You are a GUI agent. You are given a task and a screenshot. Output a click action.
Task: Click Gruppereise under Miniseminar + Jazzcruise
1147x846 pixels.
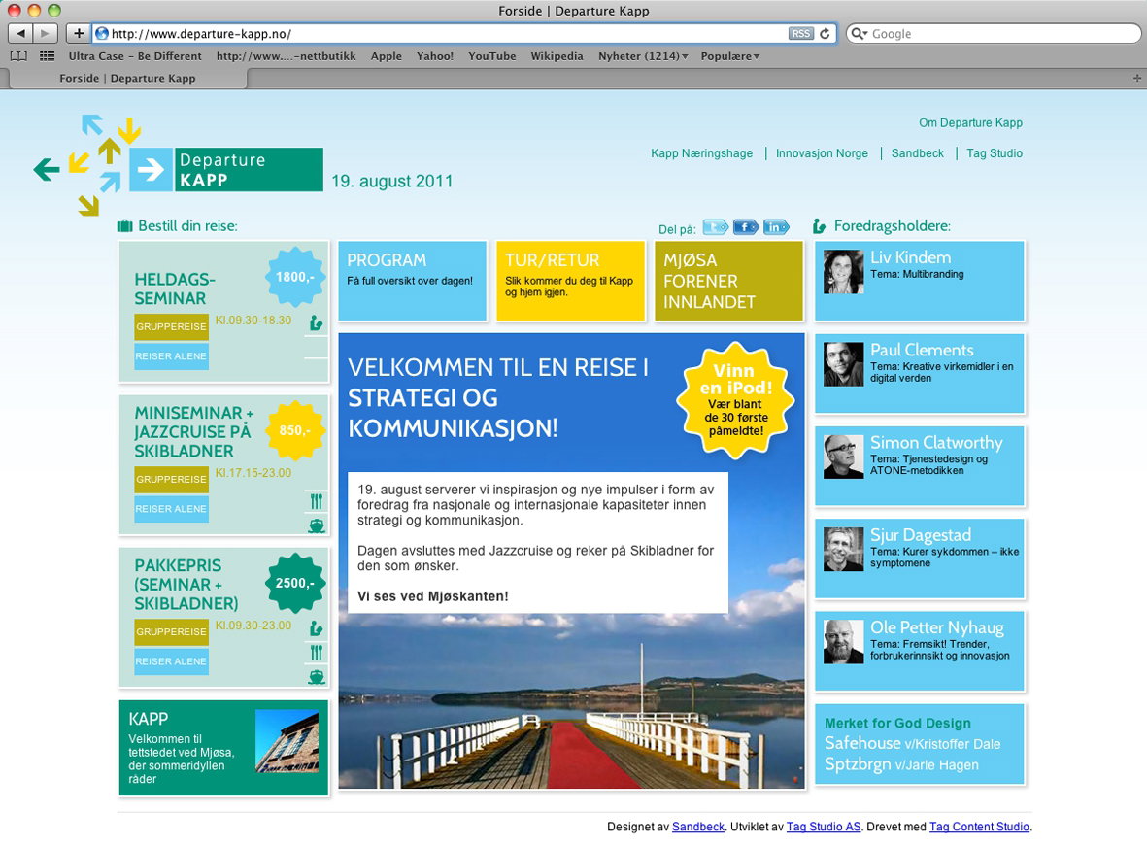[x=171, y=480]
